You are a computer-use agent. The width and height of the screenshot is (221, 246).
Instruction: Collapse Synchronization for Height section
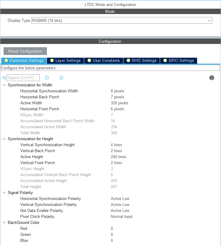pos(4,139)
